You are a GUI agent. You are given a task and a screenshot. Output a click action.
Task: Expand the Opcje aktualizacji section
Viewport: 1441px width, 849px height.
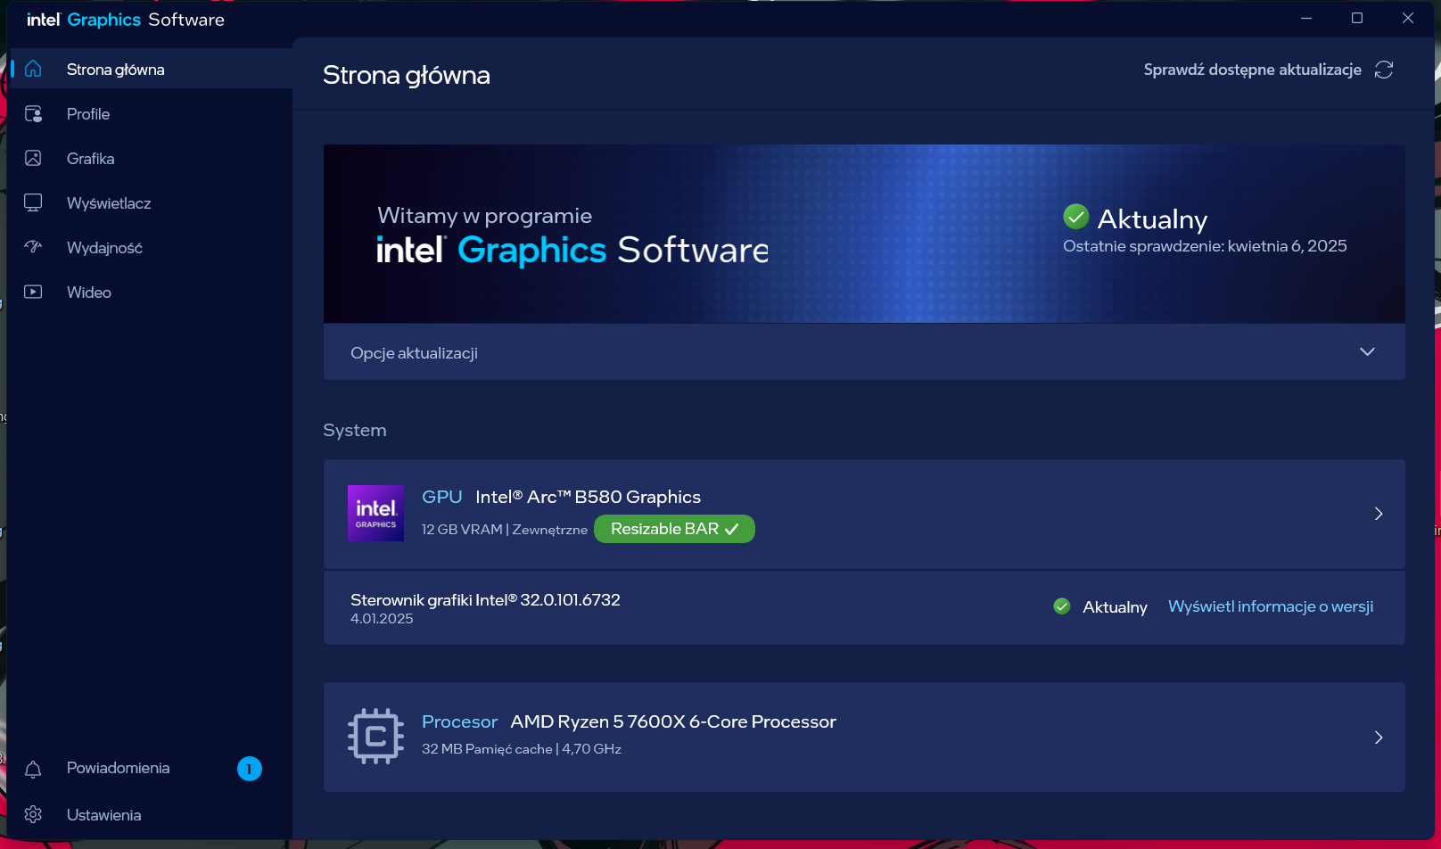(x=1367, y=352)
